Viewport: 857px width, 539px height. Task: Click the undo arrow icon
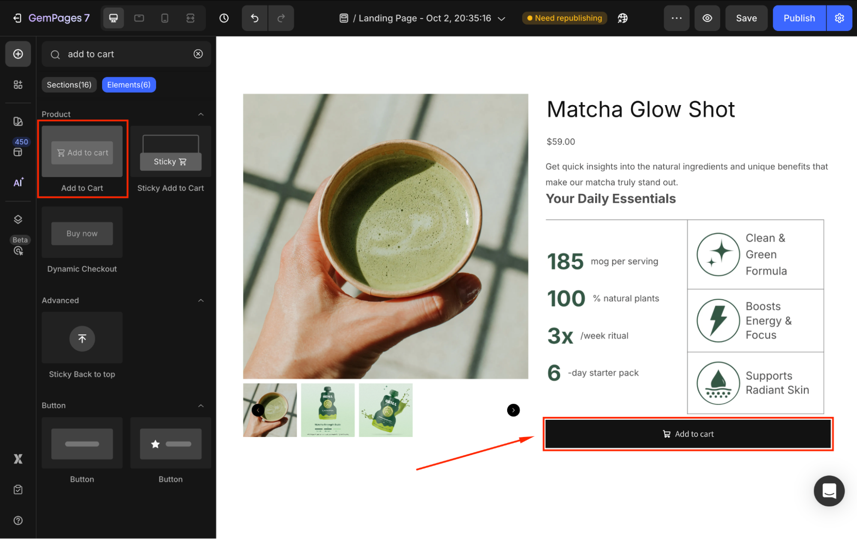pos(255,18)
